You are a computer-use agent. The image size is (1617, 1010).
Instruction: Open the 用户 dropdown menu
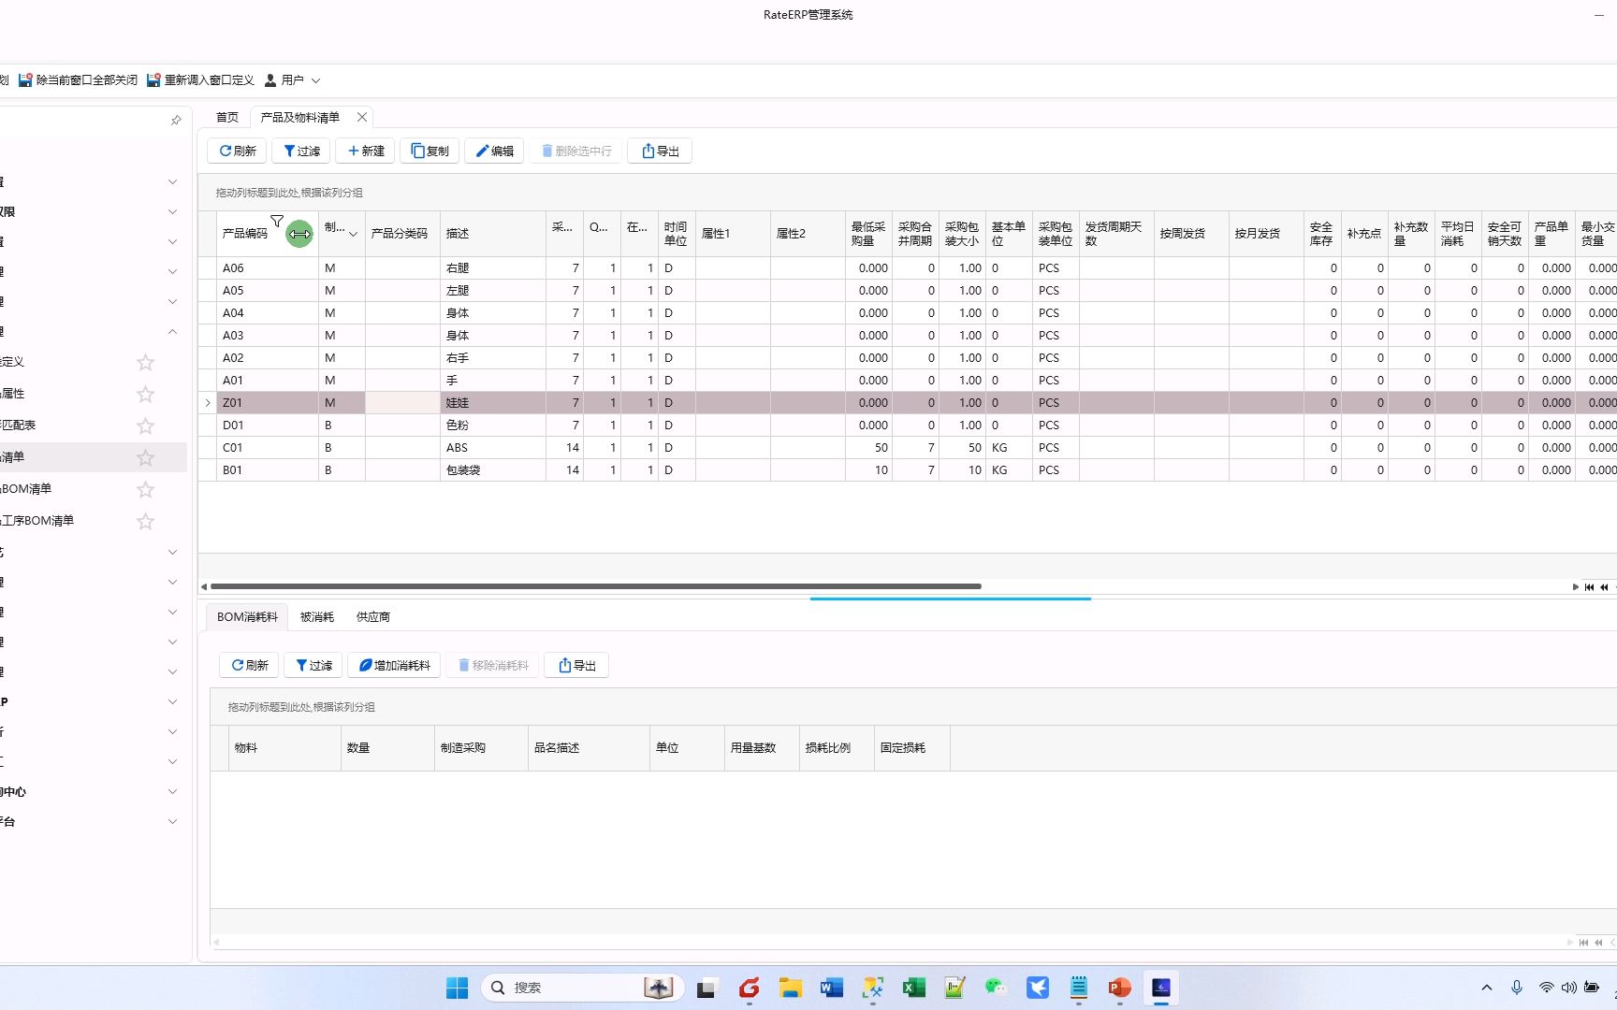tap(292, 80)
